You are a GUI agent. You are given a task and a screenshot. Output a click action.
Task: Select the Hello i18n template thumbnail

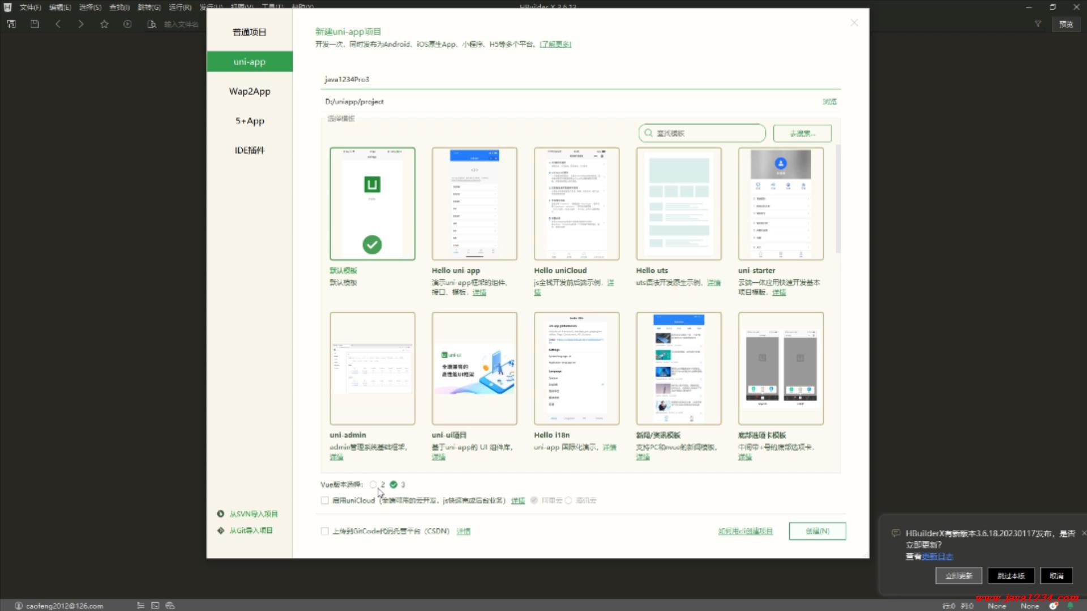576,368
